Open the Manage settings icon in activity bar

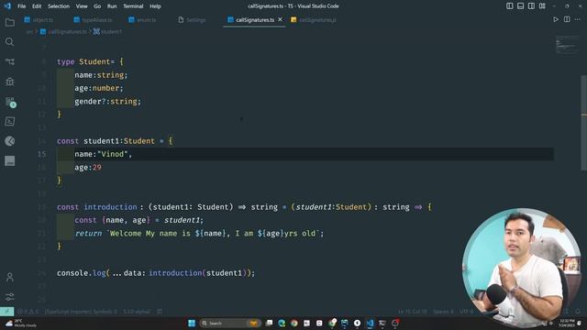(10, 297)
